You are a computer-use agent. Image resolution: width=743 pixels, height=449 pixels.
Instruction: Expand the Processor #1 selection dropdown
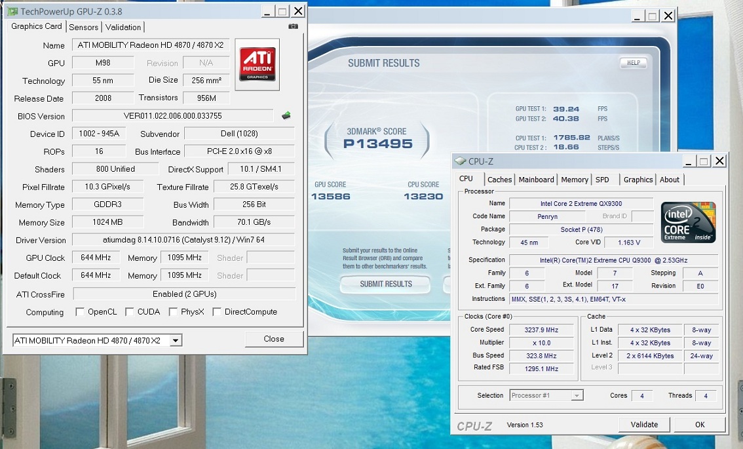(x=577, y=396)
